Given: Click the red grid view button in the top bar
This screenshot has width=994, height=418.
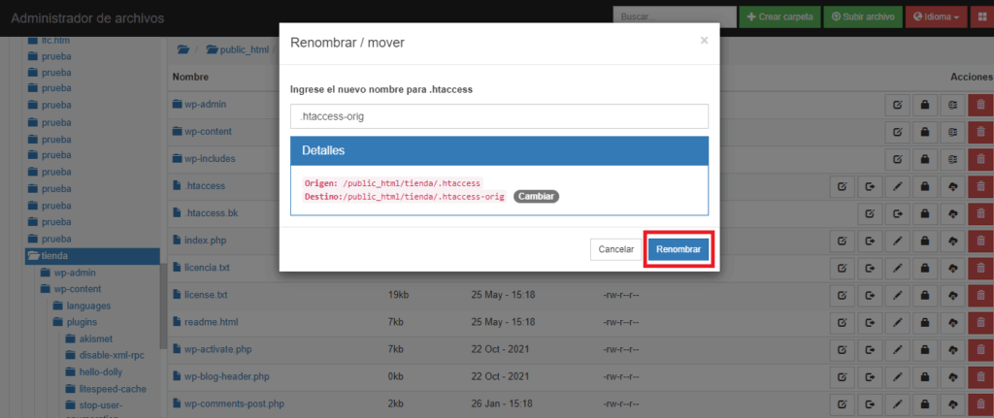Looking at the screenshot, I should pos(982,17).
